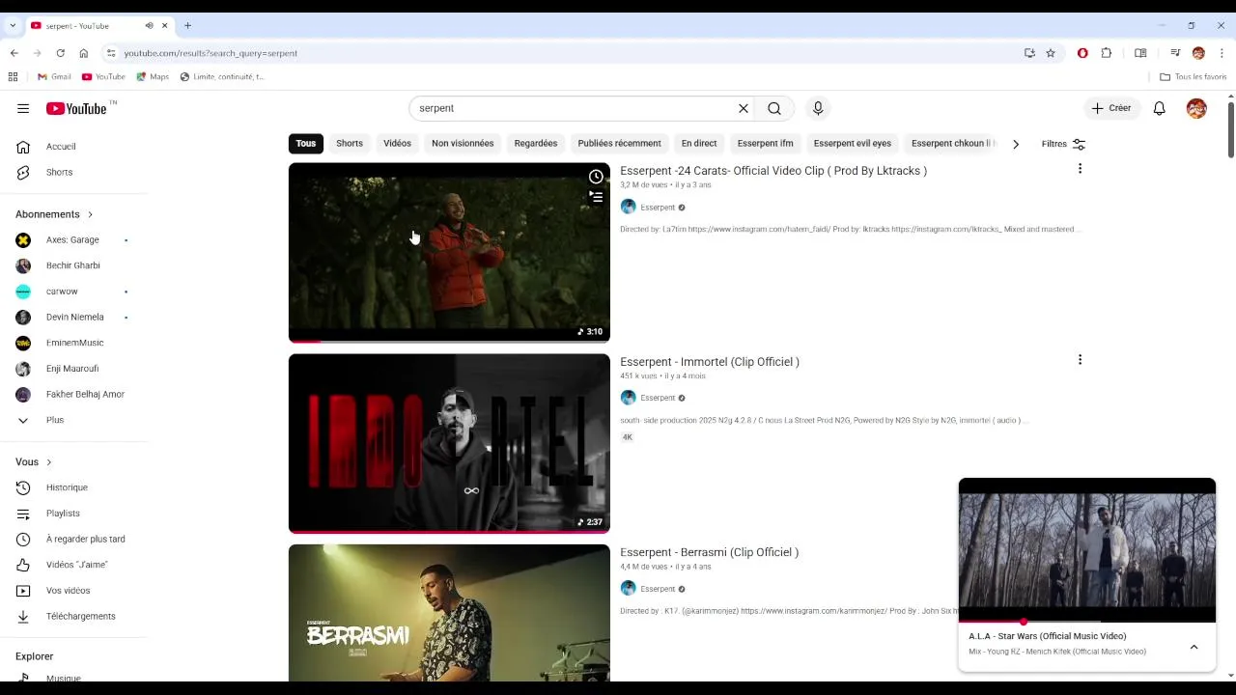Image resolution: width=1236 pixels, height=695 pixels.
Task: Clear the search box with X
Action: click(x=744, y=108)
